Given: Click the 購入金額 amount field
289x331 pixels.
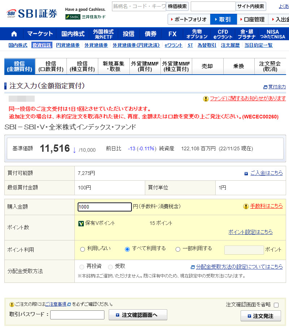Looking at the screenshot, I should (105, 207).
